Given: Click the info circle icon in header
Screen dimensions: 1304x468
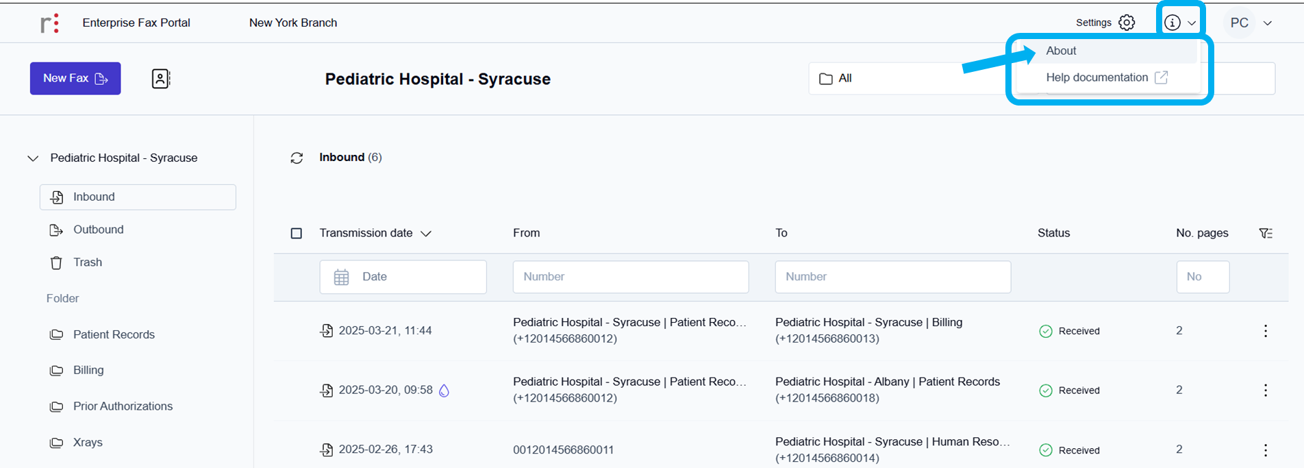Looking at the screenshot, I should 1173,23.
